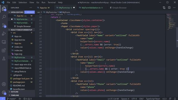This screenshot has width=178, height=100.
Task: Expand the Timeline section
Action: click(x=21, y=95)
